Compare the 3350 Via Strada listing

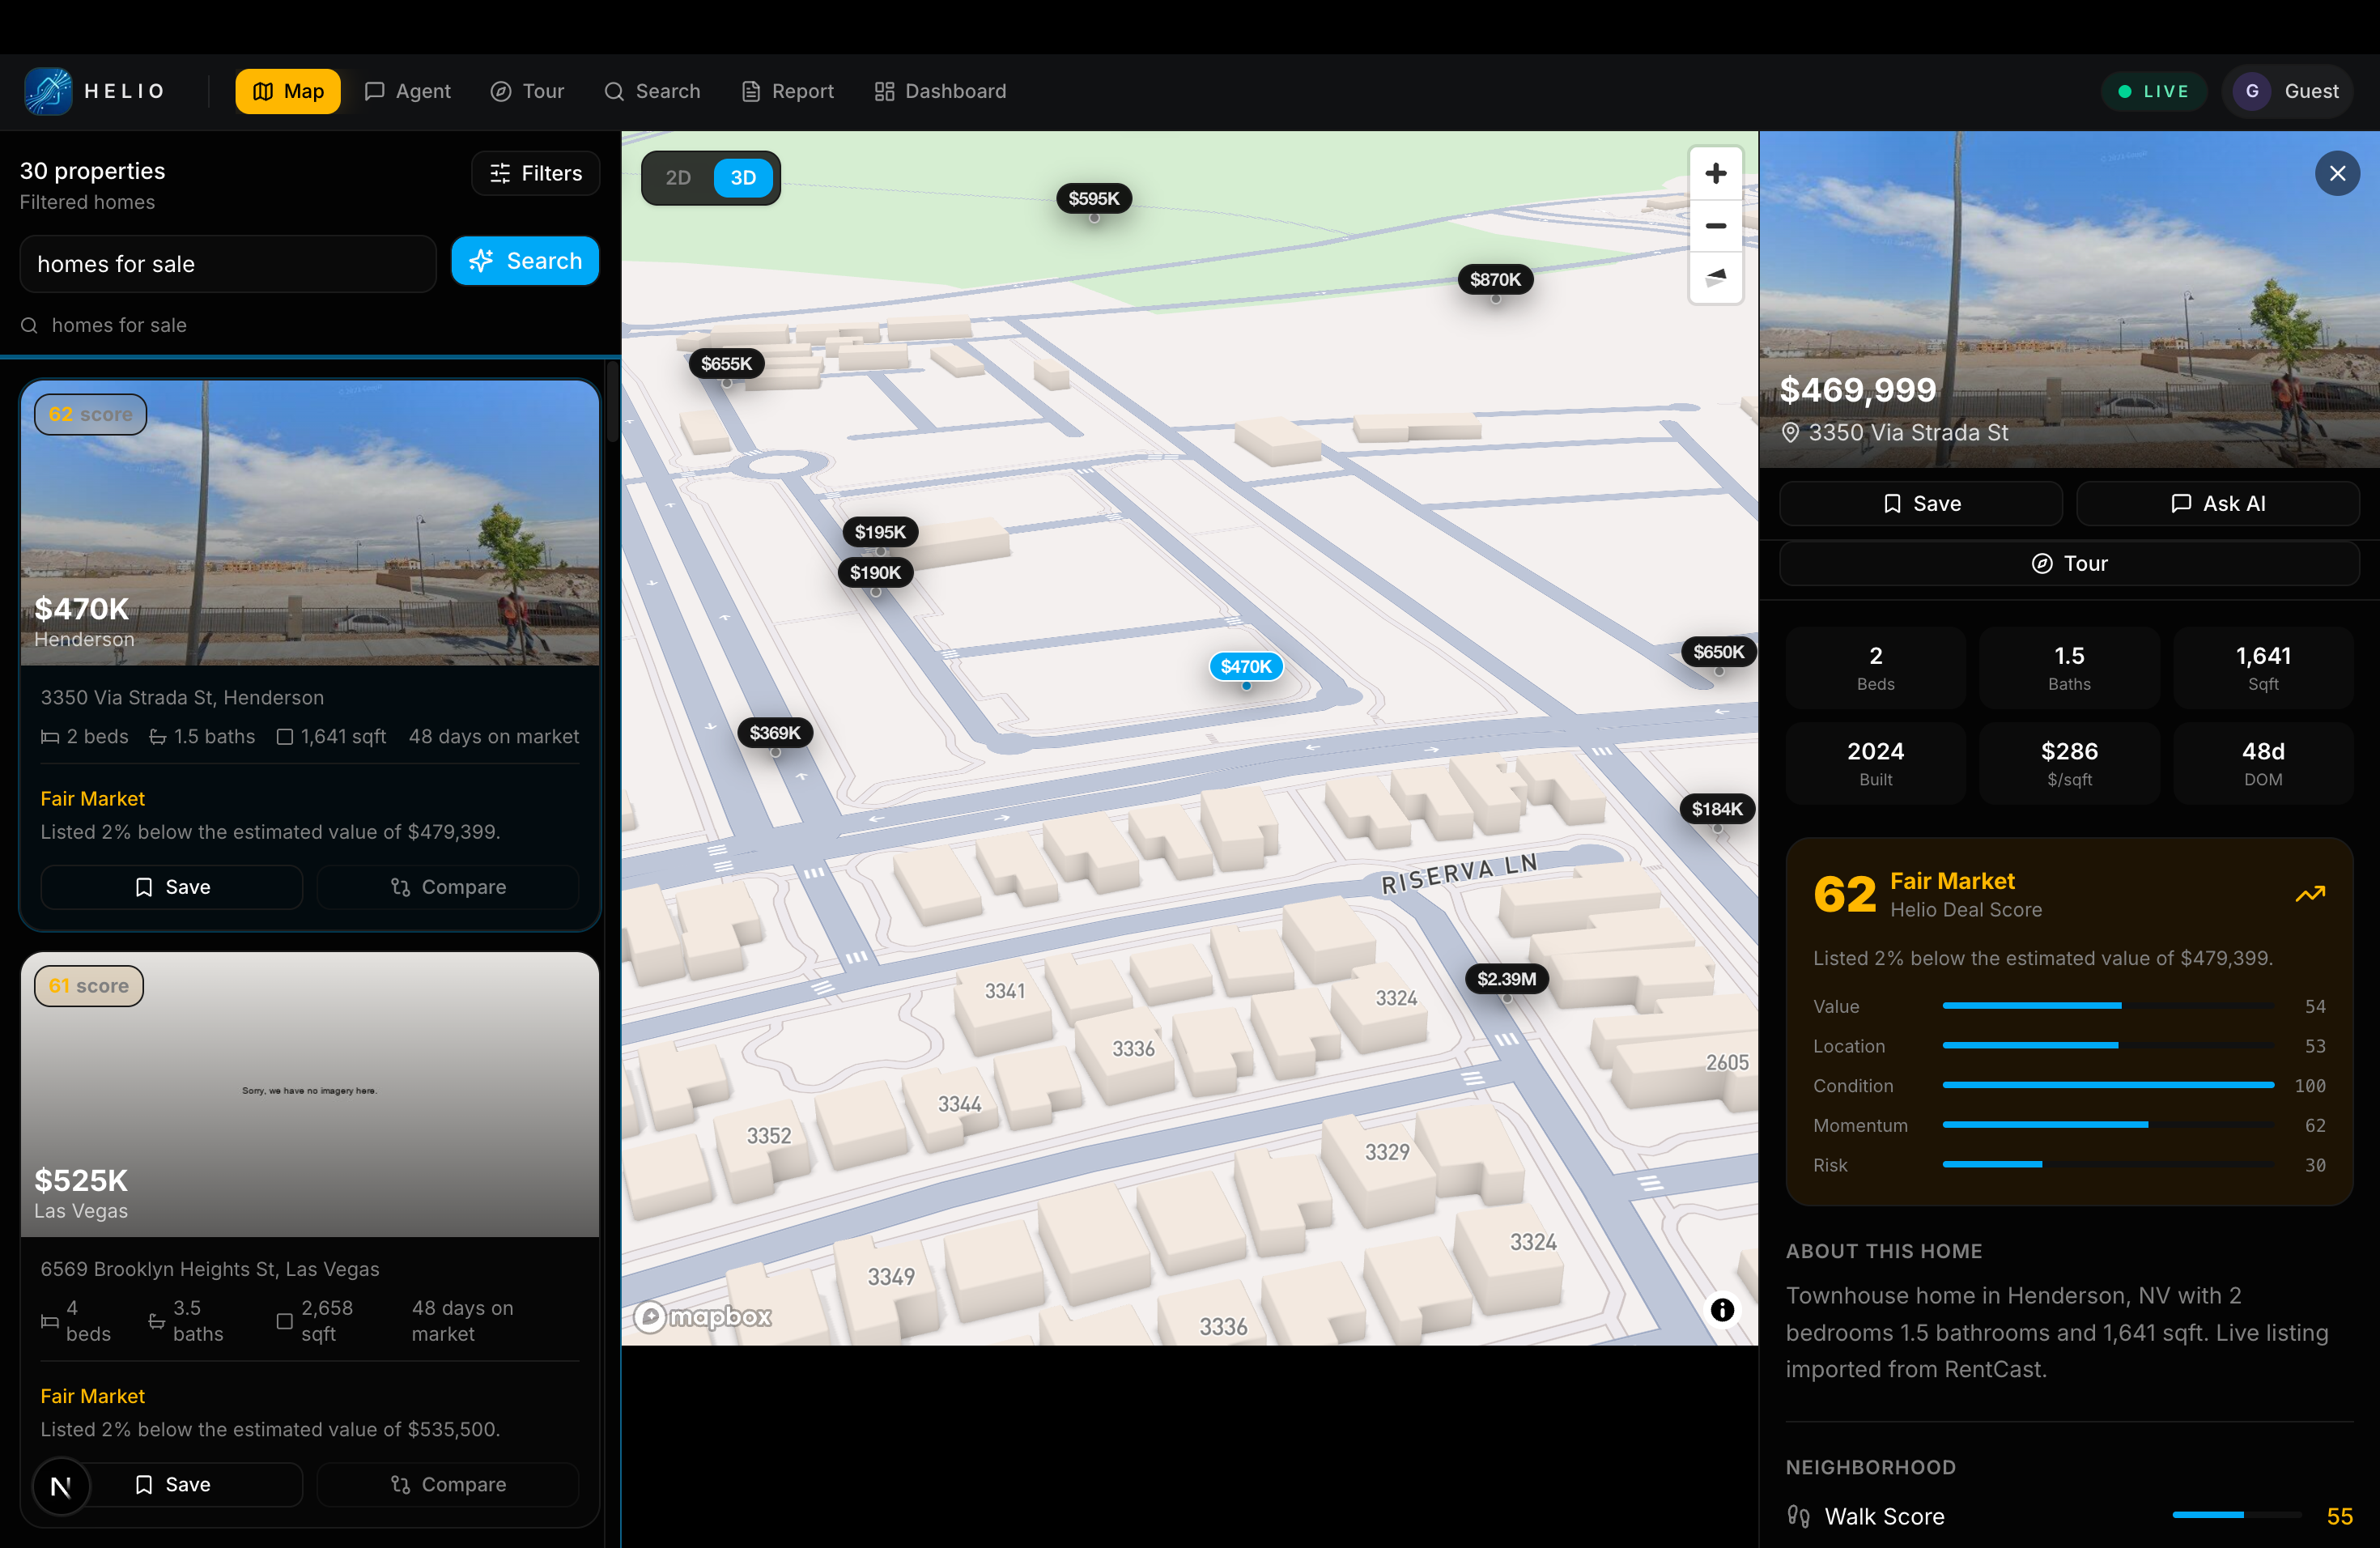pos(448,887)
